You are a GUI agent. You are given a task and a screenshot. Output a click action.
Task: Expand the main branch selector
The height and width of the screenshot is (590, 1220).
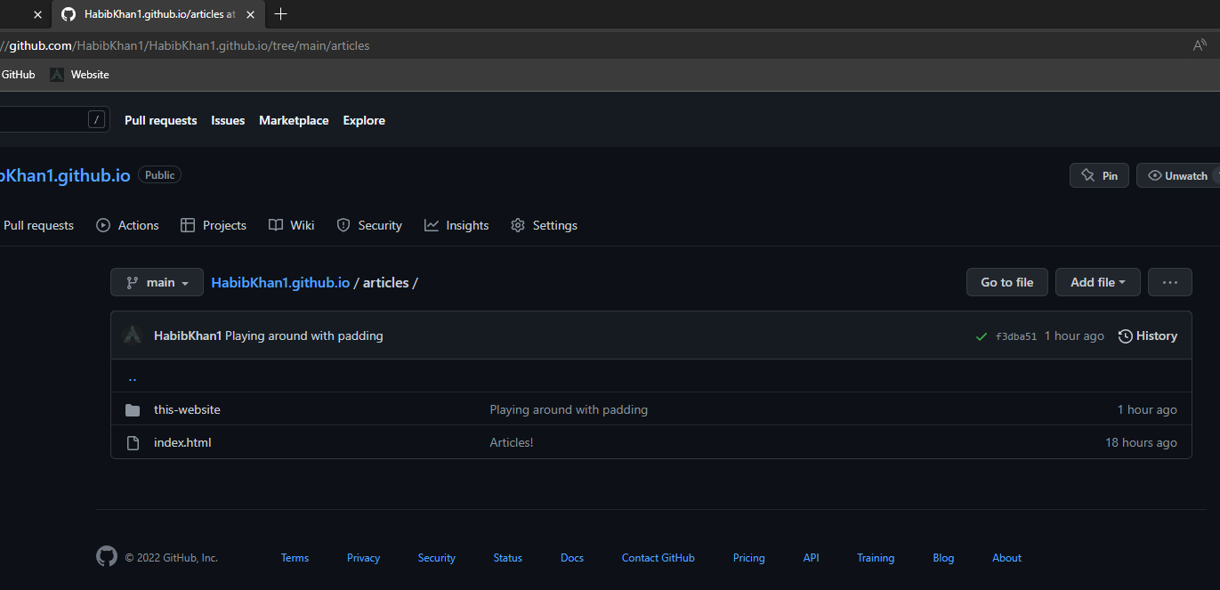coord(157,282)
